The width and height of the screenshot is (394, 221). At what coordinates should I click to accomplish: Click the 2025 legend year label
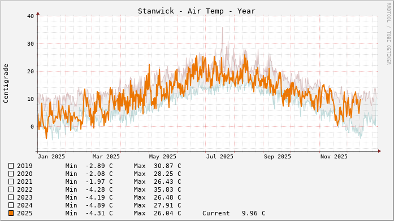pyautogui.click(x=25, y=213)
